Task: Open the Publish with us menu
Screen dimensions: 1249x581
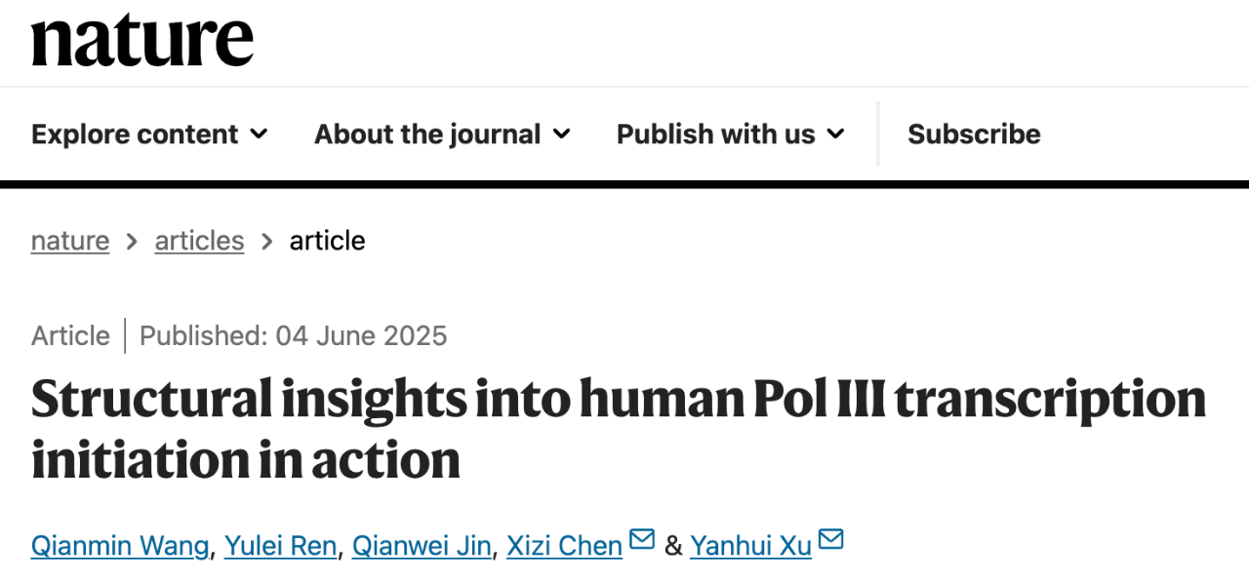Action: [731, 135]
